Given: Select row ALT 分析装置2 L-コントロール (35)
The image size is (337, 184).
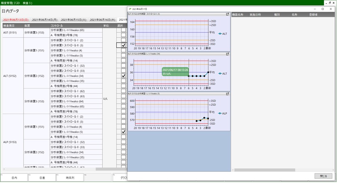Looking at the screenshot, I should coord(76,81).
